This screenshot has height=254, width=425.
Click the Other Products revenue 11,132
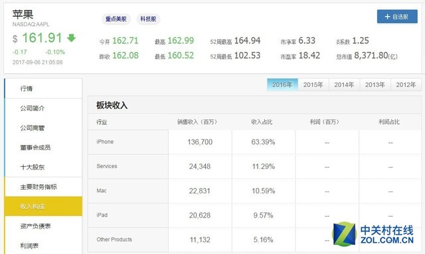click(200, 239)
